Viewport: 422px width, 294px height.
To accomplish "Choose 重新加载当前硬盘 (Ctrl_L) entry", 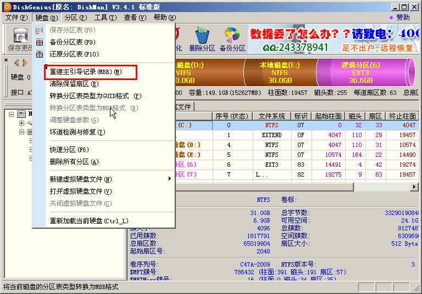I will 104,221.
